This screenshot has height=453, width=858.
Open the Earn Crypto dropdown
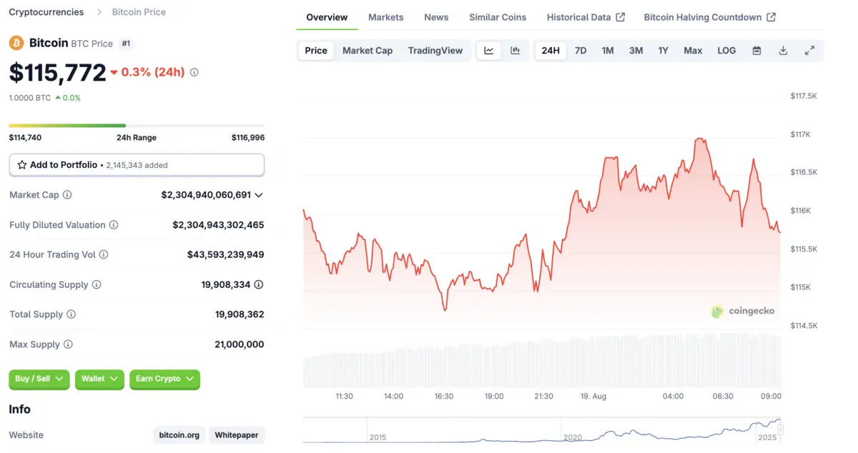[164, 379]
